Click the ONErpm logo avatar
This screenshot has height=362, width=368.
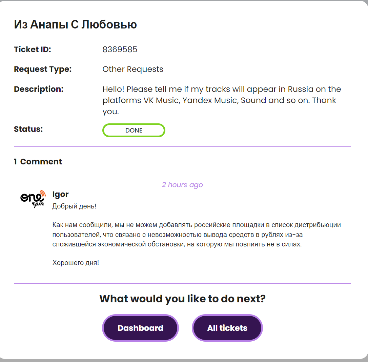(x=33, y=199)
